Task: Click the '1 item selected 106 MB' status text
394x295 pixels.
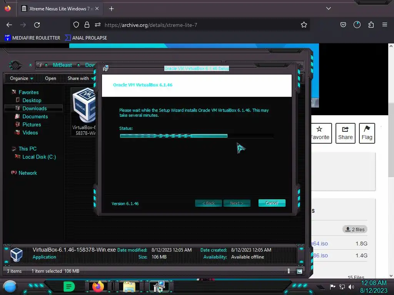Action: pyautogui.click(x=55, y=271)
